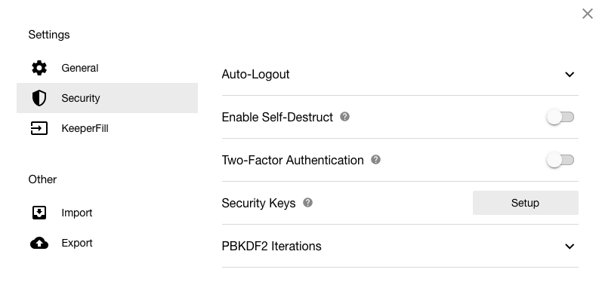Screen dimensions: 602x285
Task: Click the PBKDF2 Iterations row label
Action: 271,246
